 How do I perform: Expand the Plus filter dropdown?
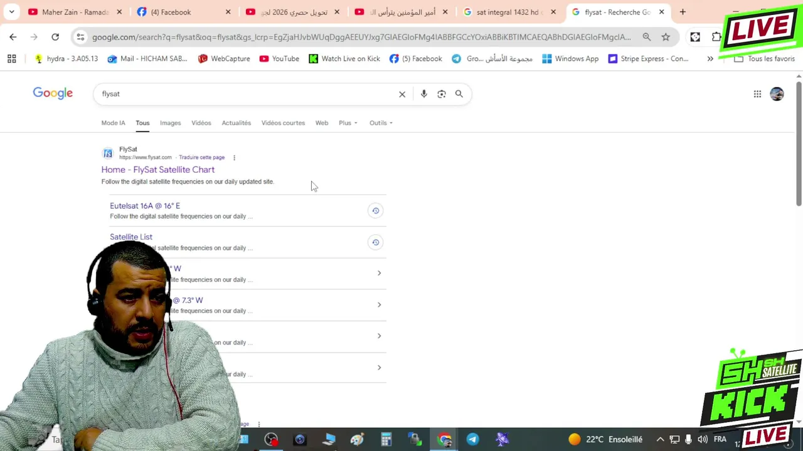[x=348, y=123]
